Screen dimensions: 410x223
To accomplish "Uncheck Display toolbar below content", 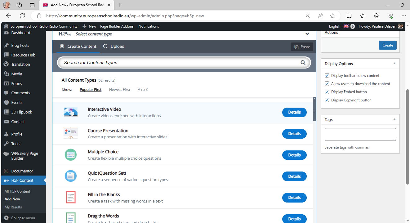I will point(327,76).
